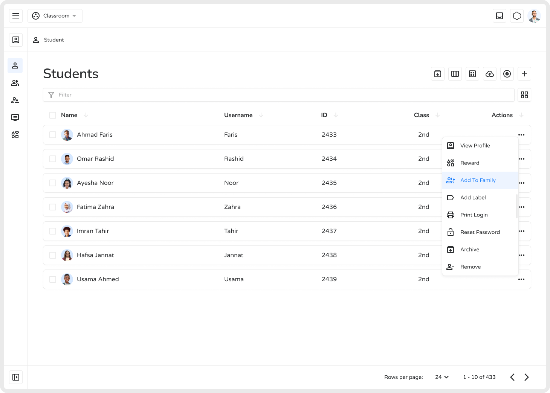Sort by Username column arrow
The image size is (550, 393).
(261, 115)
